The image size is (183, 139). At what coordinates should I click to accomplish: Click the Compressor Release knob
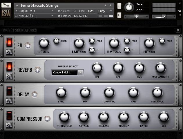(x=104, y=117)
